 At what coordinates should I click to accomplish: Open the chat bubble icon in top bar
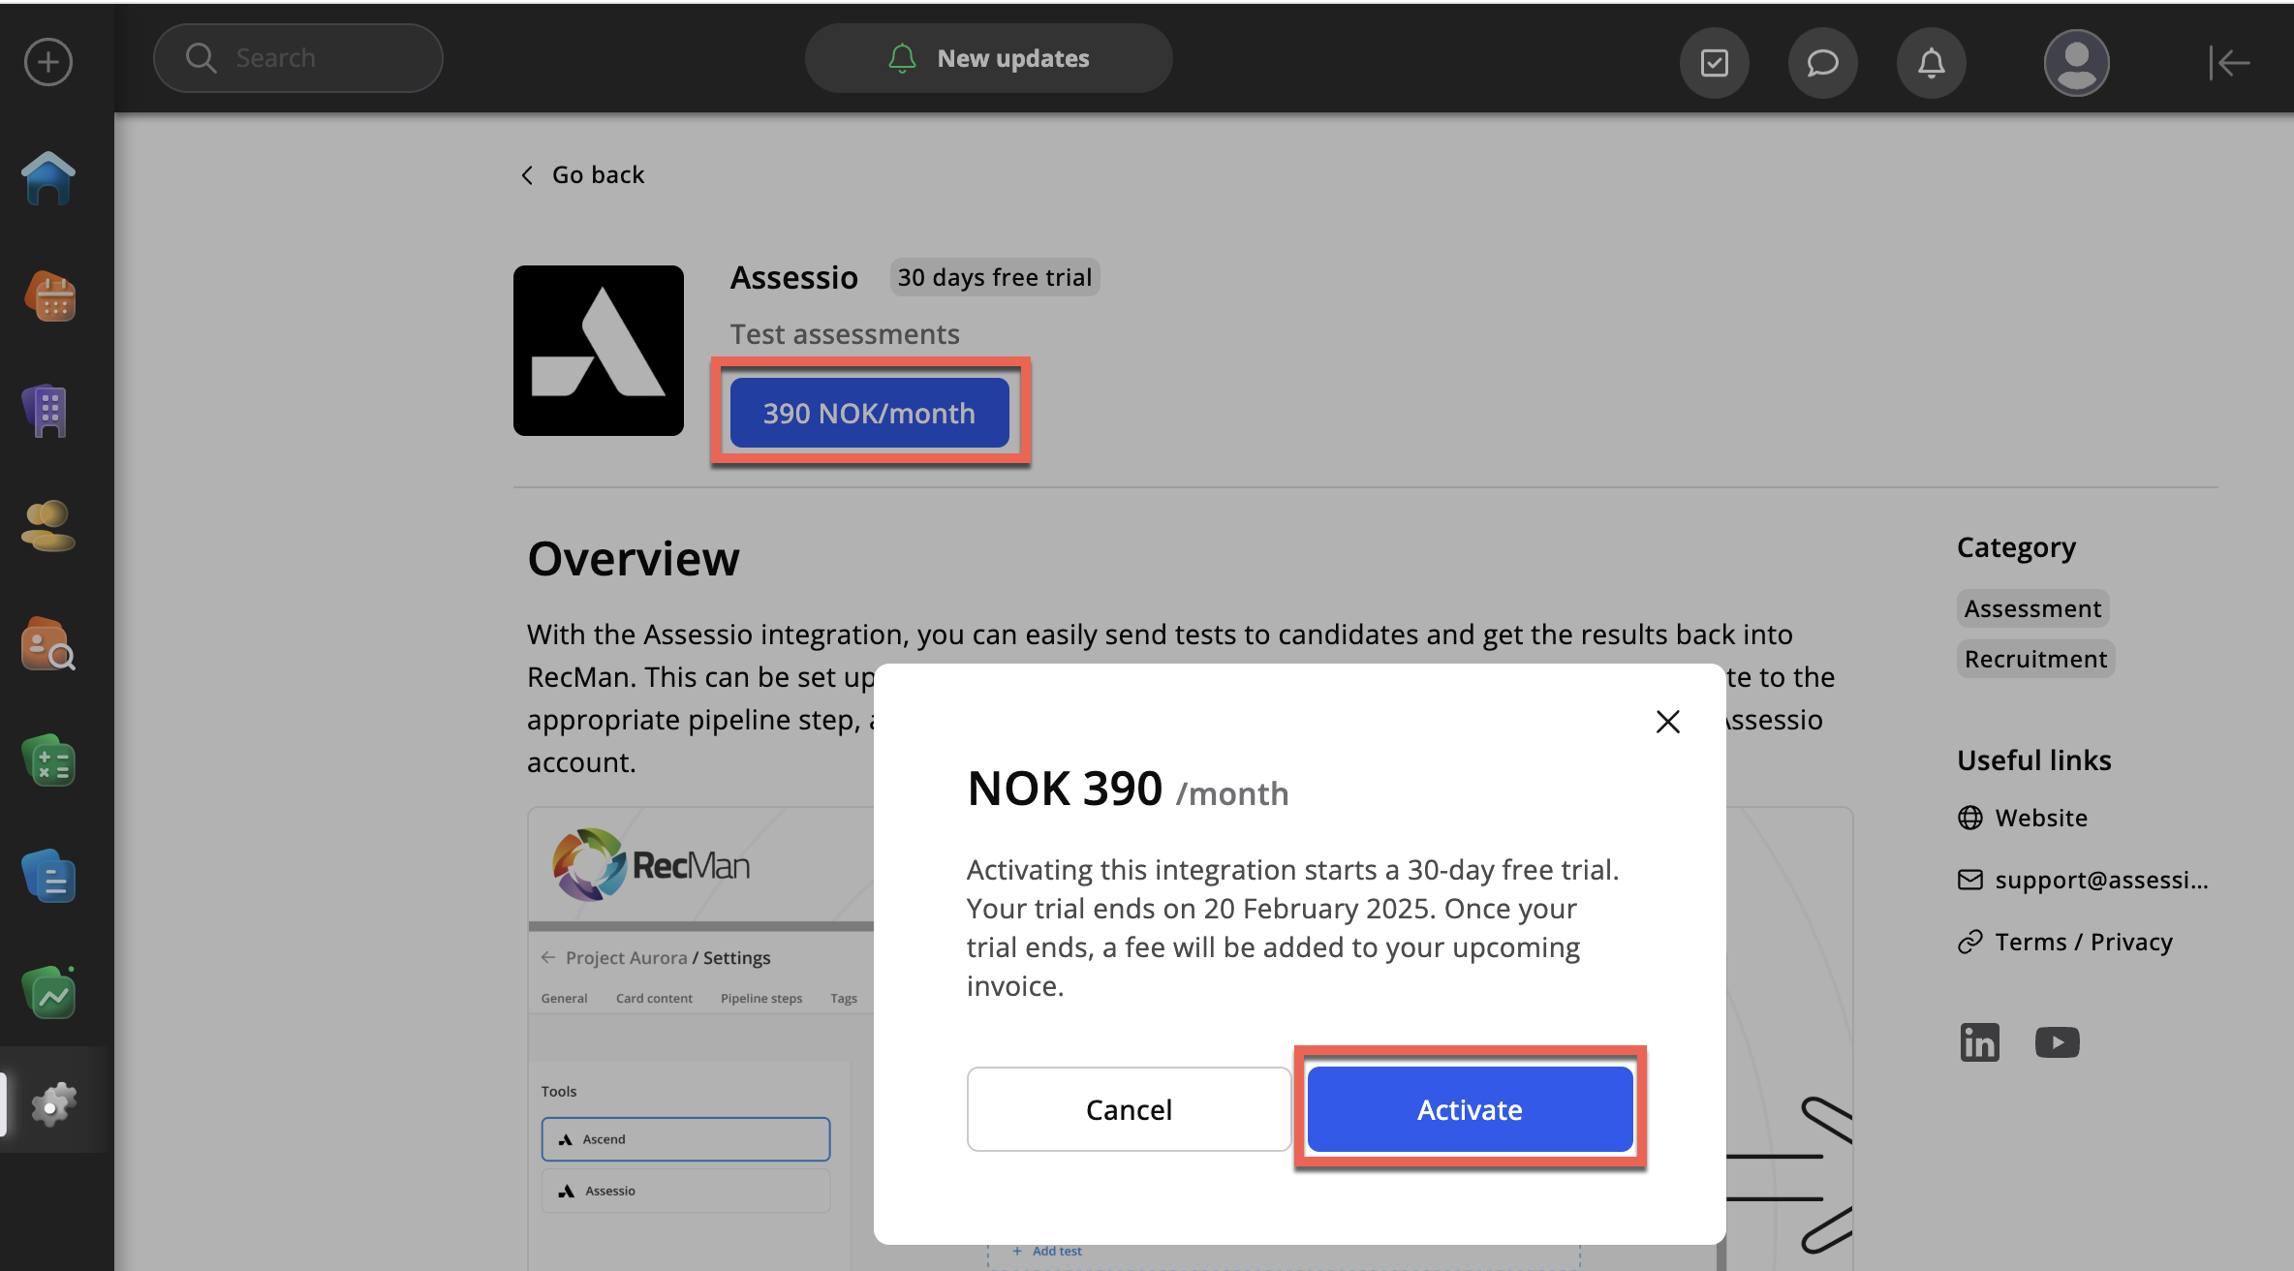pos(1822,63)
